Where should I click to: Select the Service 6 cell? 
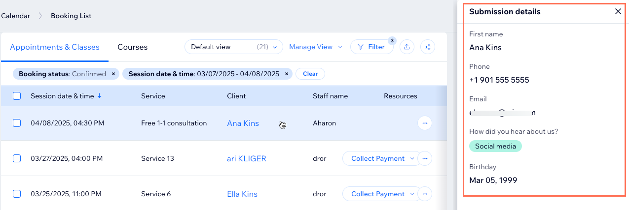pyautogui.click(x=156, y=194)
